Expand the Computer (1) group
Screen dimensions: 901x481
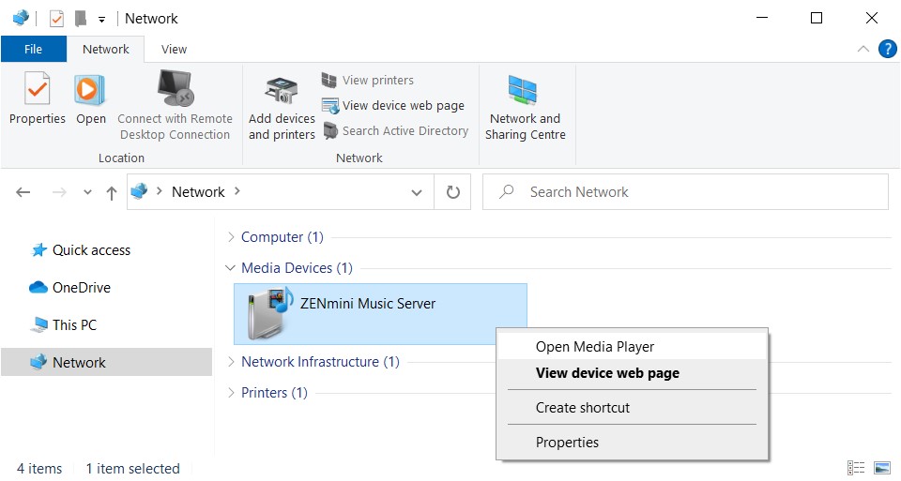(231, 237)
